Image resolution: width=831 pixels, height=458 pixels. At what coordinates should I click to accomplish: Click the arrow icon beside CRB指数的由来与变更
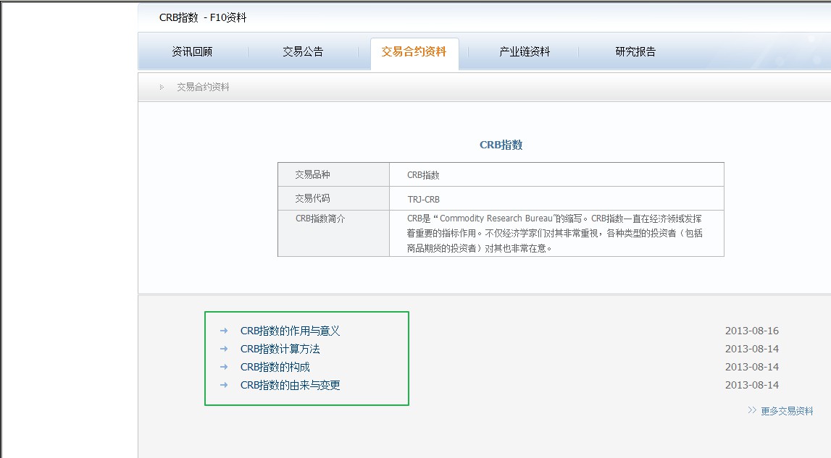(224, 385)
